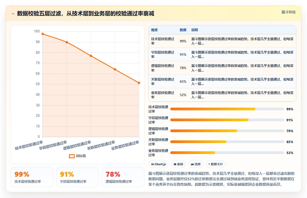
Task: Select the 业务层校验通过率 cell in the table
Action: (x=163, y=95)
